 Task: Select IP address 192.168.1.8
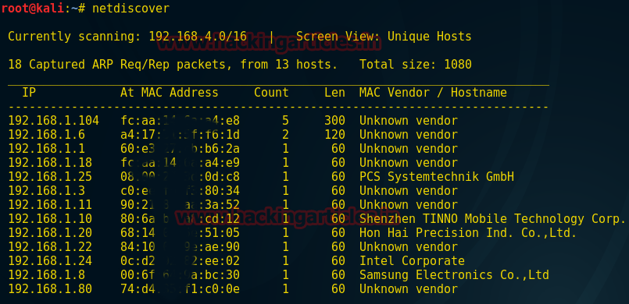point(46,275)
